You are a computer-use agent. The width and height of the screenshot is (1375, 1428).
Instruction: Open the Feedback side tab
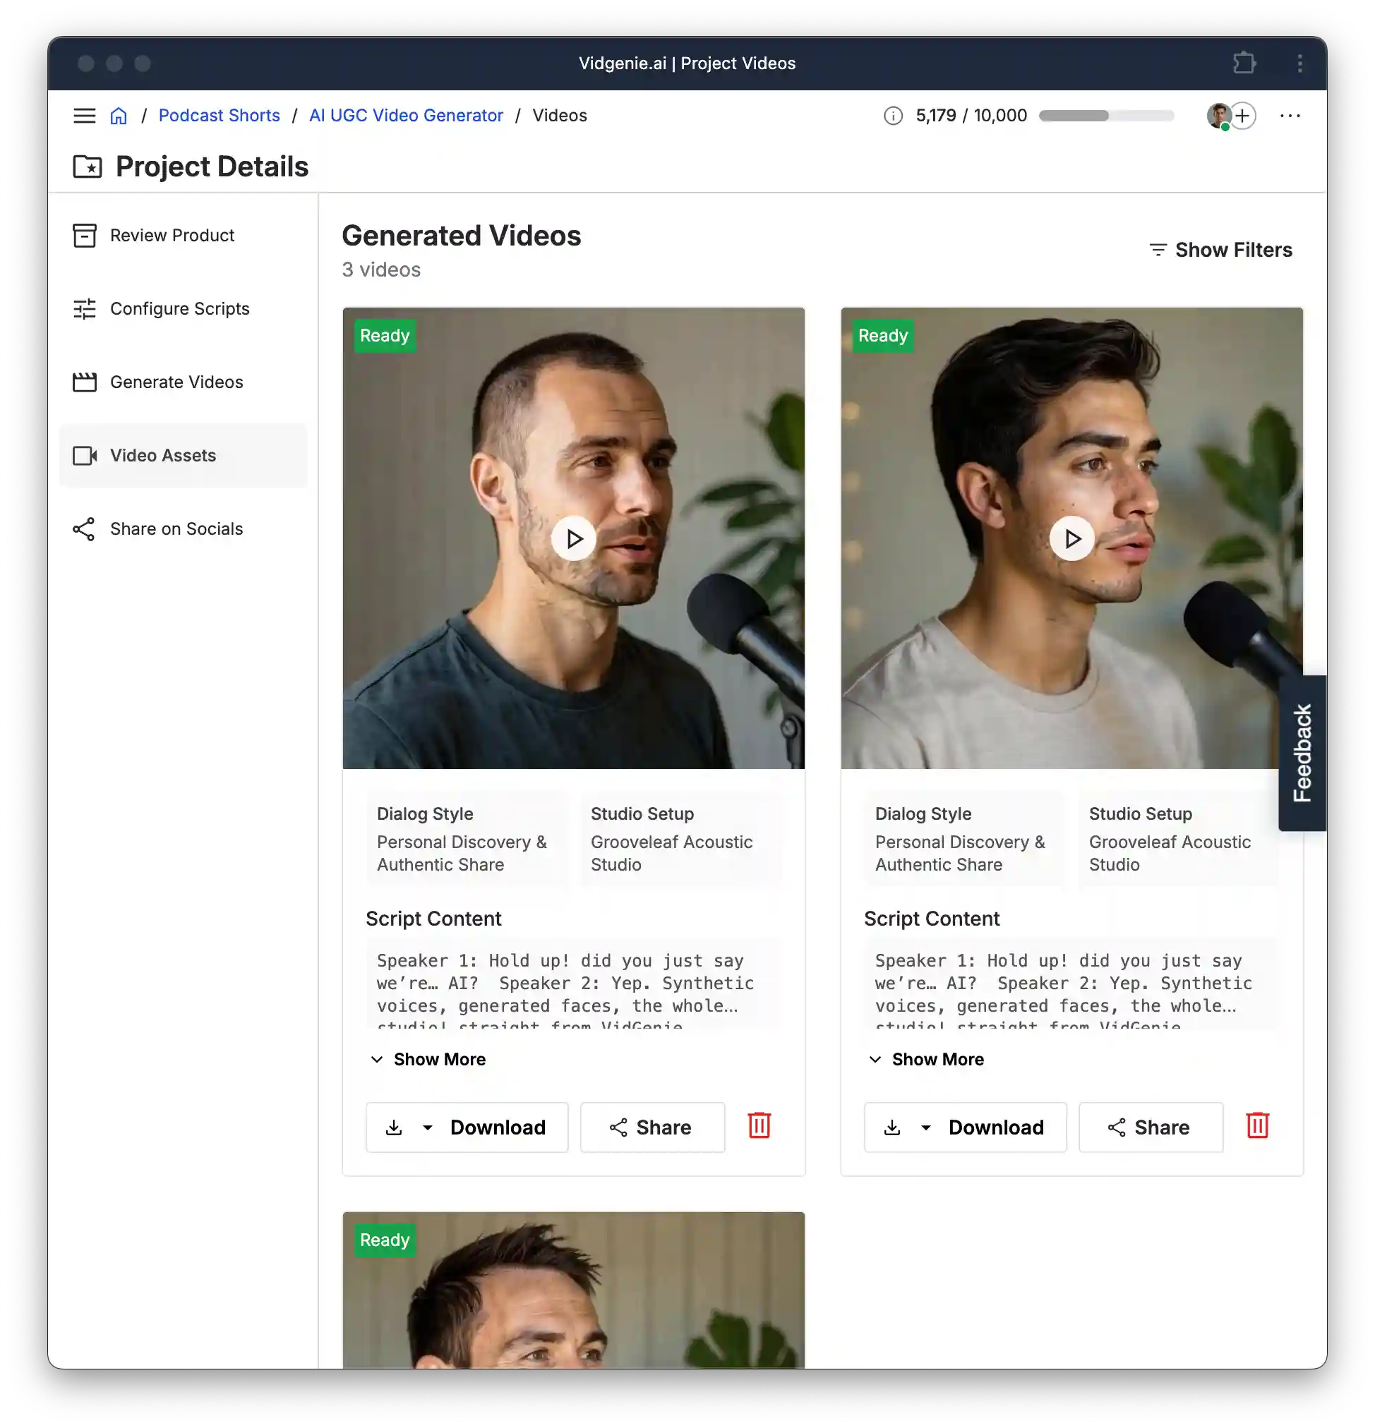coord(1302,754)
